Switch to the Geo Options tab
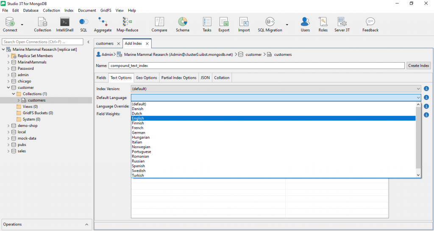 pos(146,78)
